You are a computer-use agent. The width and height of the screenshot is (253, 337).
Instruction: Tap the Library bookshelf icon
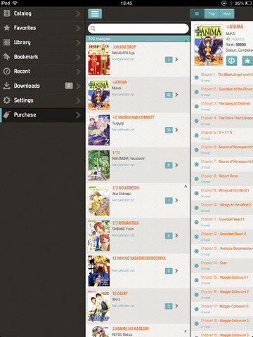coord(7,42)
